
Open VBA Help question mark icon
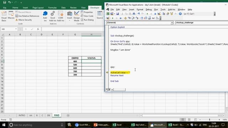click(x=180, y=14)
